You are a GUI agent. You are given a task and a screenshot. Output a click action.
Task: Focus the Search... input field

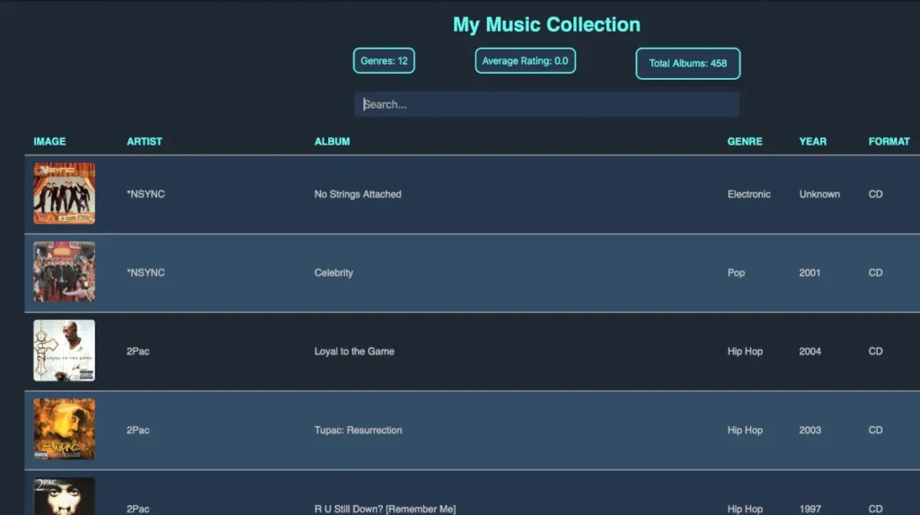(x=546, y=104)
